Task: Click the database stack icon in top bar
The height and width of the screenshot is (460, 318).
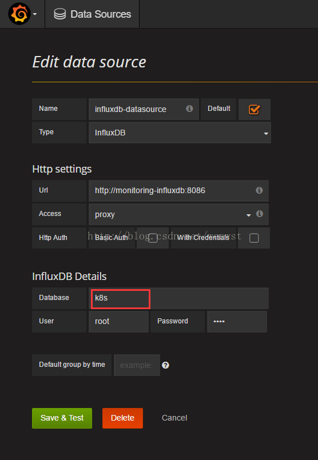Action: coord(60,14)
